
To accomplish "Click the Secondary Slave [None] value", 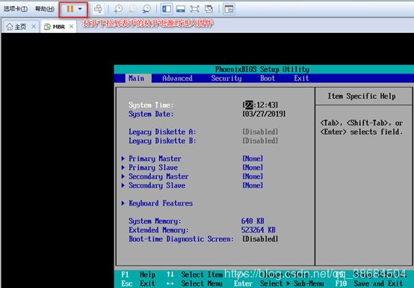I will click(253, 186).
